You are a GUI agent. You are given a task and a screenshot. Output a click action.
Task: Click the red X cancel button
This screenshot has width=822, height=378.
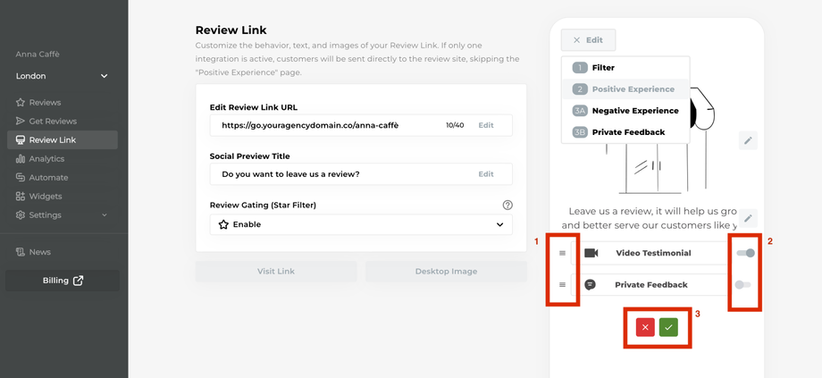pos(645,328)
